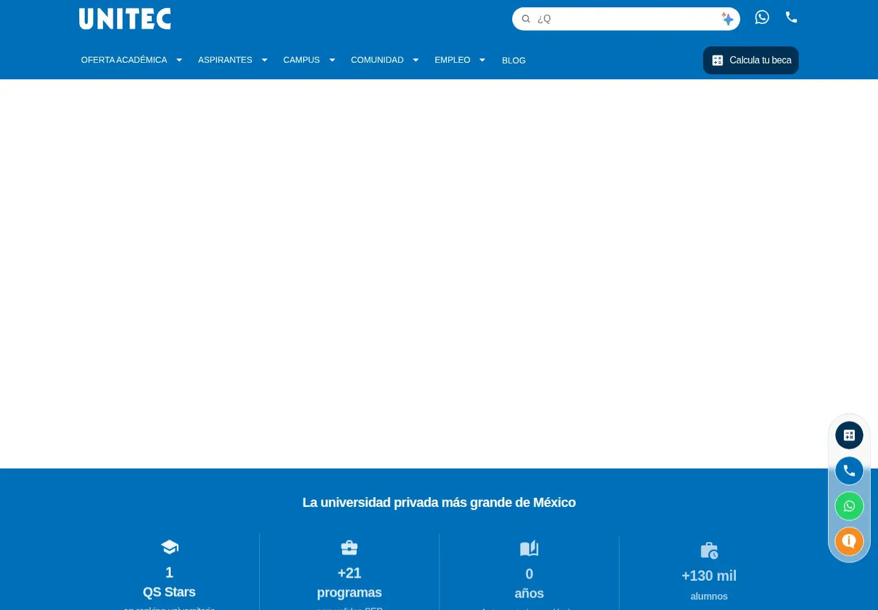Open the OFERTA ACADÉMICA menu
This screenshot has width=878, height=610.
tap(124, 60)
